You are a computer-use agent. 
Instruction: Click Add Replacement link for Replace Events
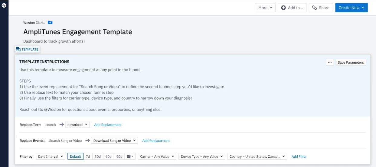156,141
